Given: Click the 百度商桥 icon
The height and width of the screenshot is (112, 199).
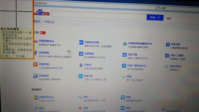Looking at the screenshot, I should [35, 76].
